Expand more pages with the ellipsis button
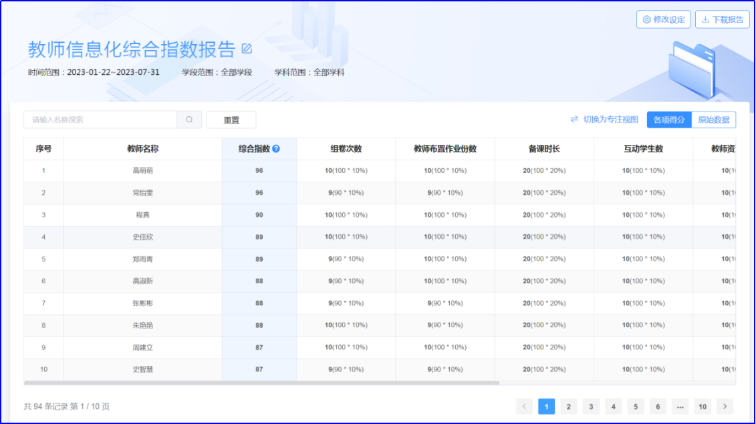 pyautogui.click(x=680, y=407)
